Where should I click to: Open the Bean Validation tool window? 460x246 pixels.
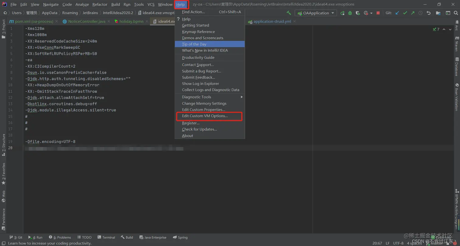(x=457, y=97)
